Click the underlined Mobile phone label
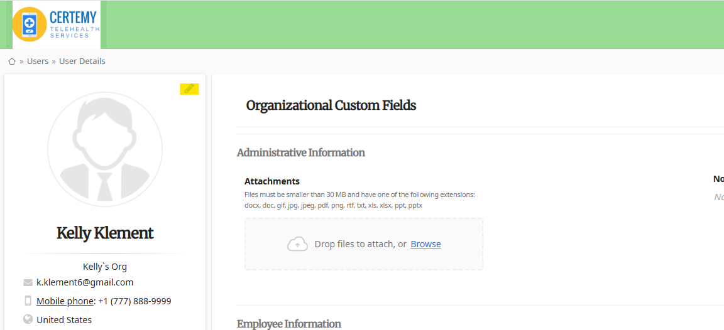The height and width of the screenshot is (330, 724). click(x=65, y=301)
